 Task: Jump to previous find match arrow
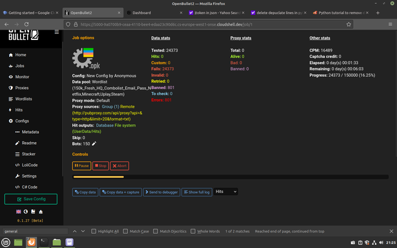[75, 231]
